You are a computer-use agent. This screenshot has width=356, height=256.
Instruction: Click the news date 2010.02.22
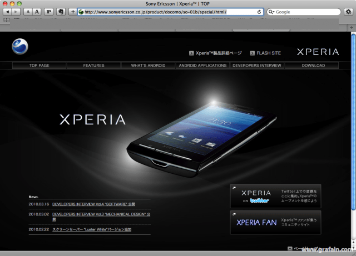pos(39,229)
